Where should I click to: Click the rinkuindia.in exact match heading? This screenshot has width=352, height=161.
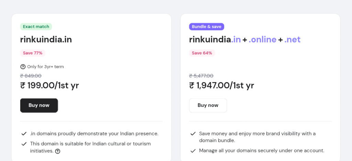click(46, 39)
